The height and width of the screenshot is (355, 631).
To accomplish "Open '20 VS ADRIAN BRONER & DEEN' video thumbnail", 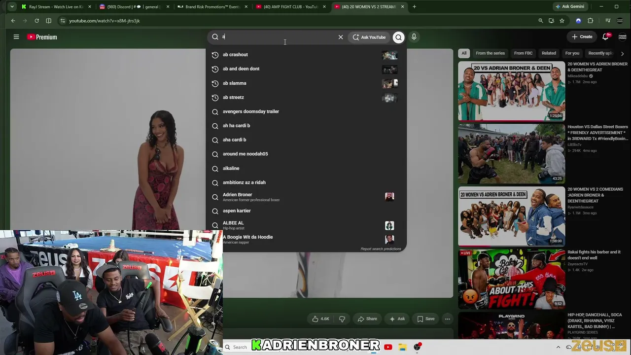I will click(x=512, y=91).
